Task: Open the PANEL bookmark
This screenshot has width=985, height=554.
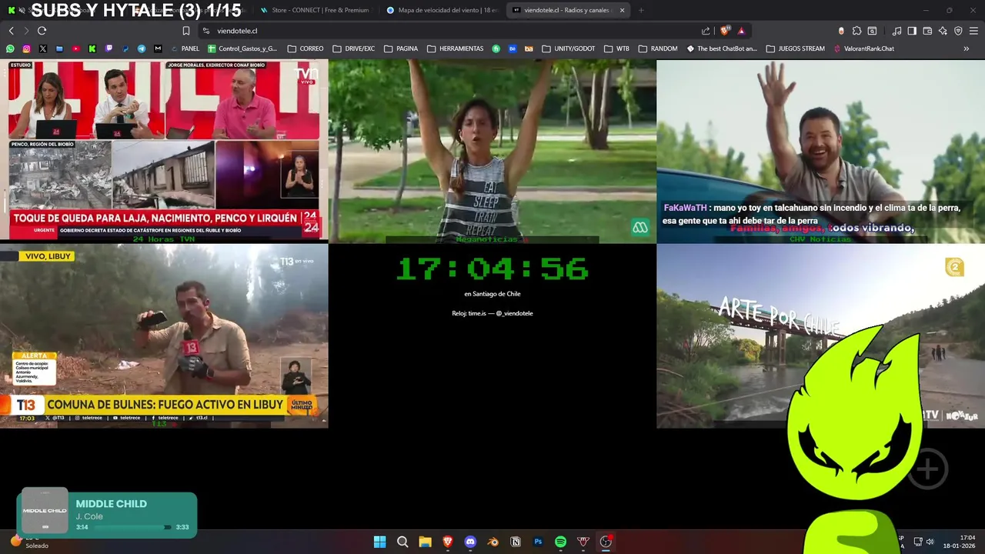Action: pos(185,48)
